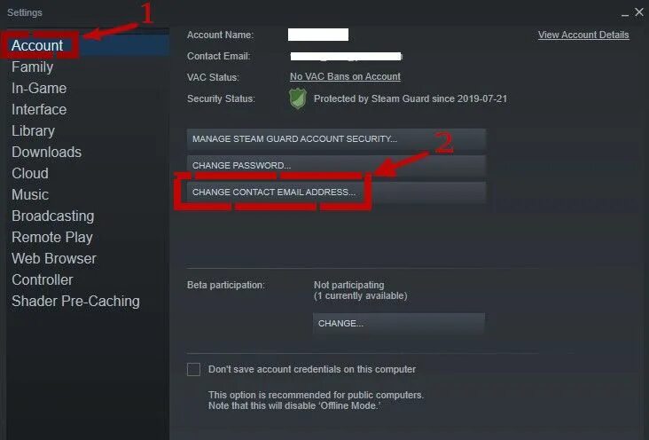The image size is (649, 440).
Task: Go to In-Game settings
Action: tap(39, 88)
